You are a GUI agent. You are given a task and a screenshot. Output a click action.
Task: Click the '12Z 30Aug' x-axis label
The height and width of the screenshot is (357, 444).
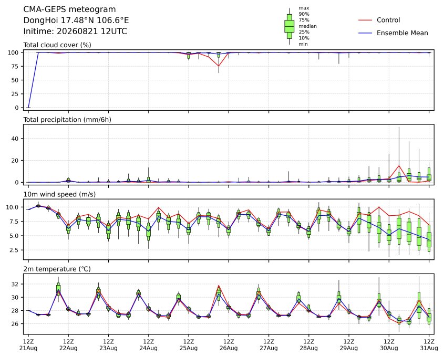[389, 345]
